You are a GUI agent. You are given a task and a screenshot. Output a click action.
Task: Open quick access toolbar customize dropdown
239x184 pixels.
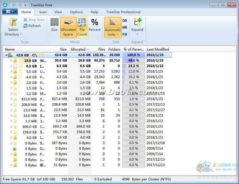pyautogui.click(x=25, y=6)
